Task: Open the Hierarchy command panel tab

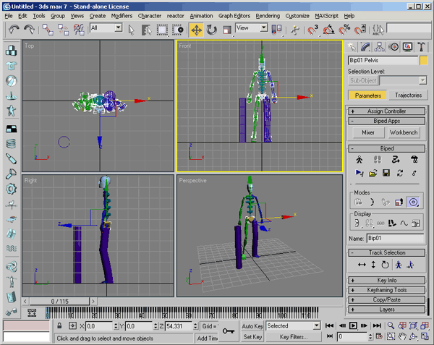Action: point(379,47)
